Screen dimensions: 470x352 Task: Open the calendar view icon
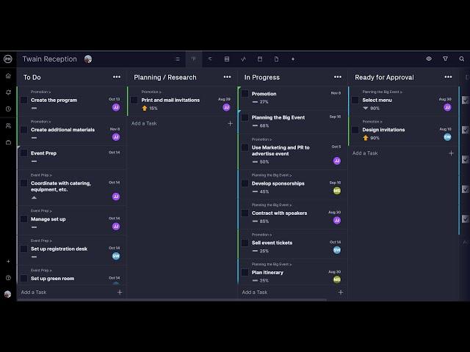click(259, 59)
